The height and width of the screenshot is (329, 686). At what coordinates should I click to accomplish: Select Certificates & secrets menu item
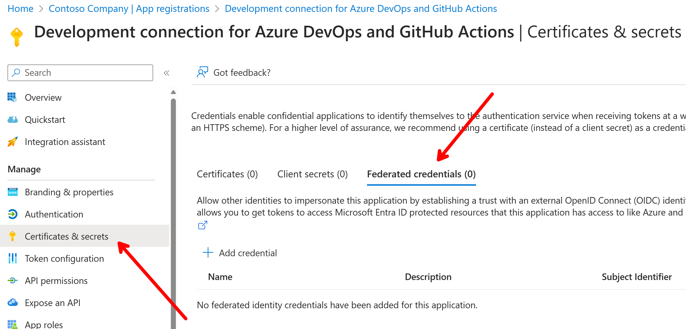(x=85, y=236)
